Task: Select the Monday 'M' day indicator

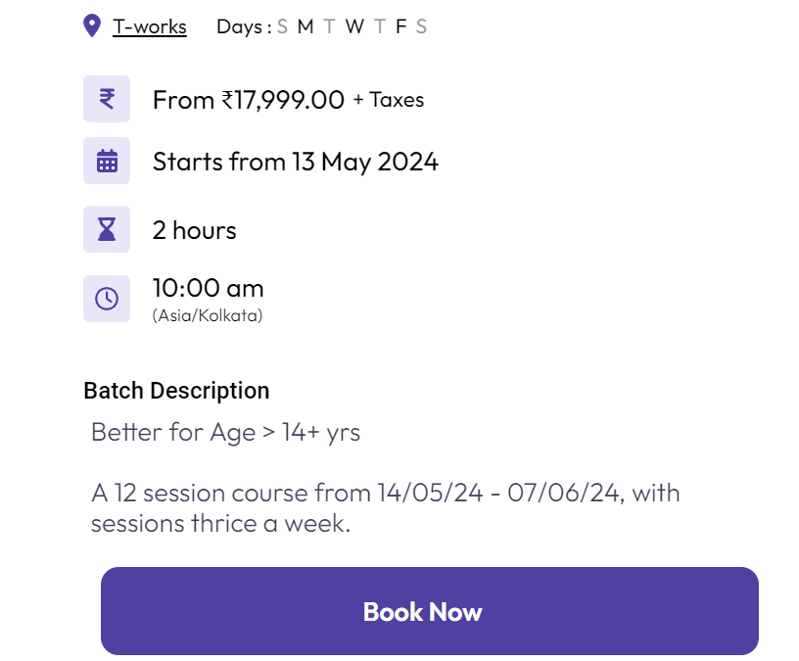Action: tap(305, 26)
